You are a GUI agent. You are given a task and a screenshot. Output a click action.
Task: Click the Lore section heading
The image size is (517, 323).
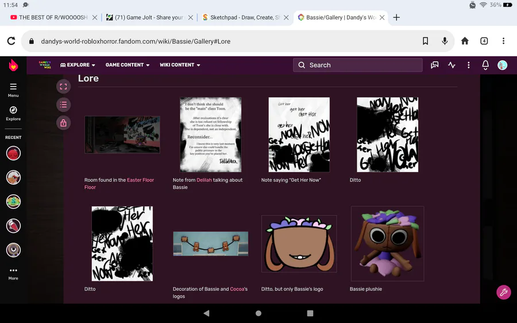tap(88, 79)
